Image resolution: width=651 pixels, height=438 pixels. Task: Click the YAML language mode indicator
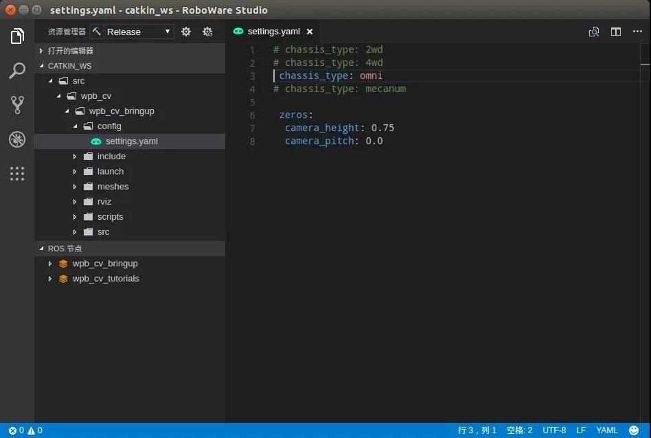607,430
